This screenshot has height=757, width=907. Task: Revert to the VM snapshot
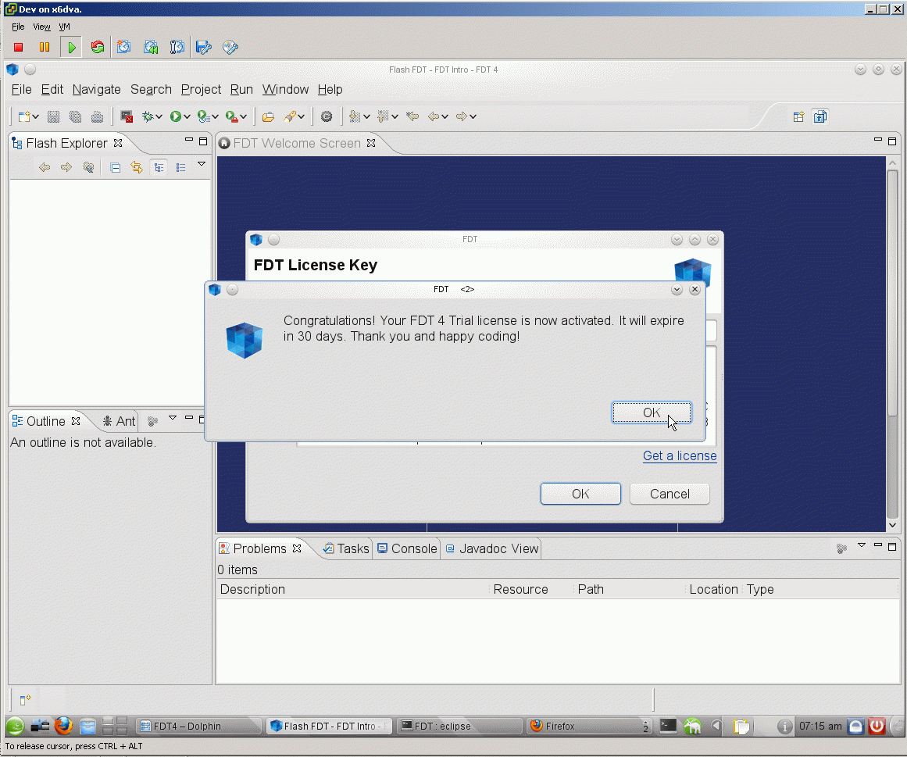(151, 48)
